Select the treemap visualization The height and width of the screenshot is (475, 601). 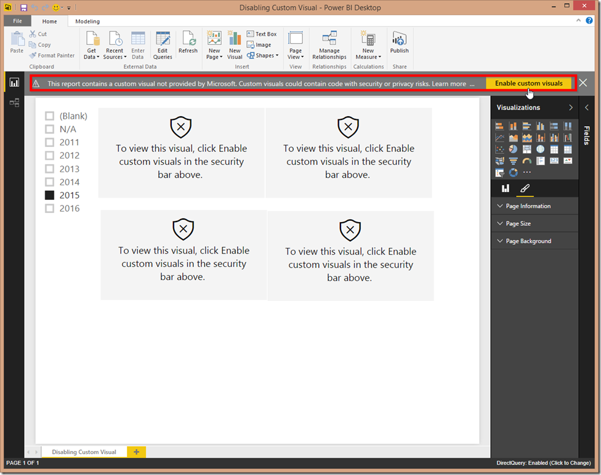pos(527,149)
